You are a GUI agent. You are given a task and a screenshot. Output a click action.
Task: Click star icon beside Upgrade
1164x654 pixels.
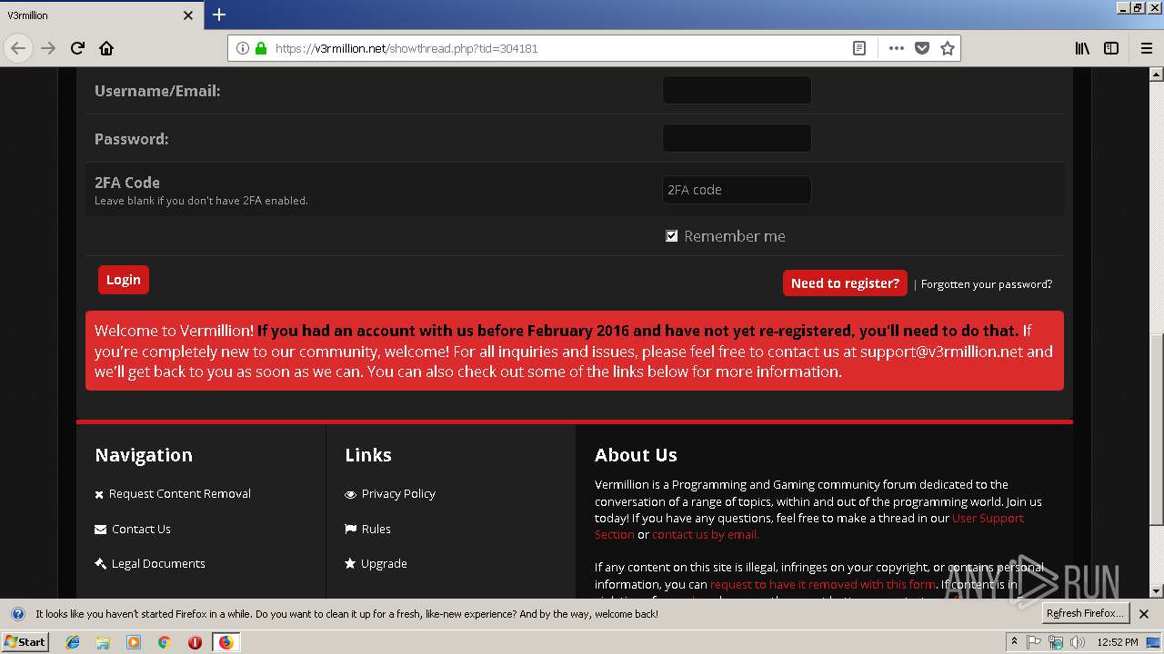tap(350, 563)
